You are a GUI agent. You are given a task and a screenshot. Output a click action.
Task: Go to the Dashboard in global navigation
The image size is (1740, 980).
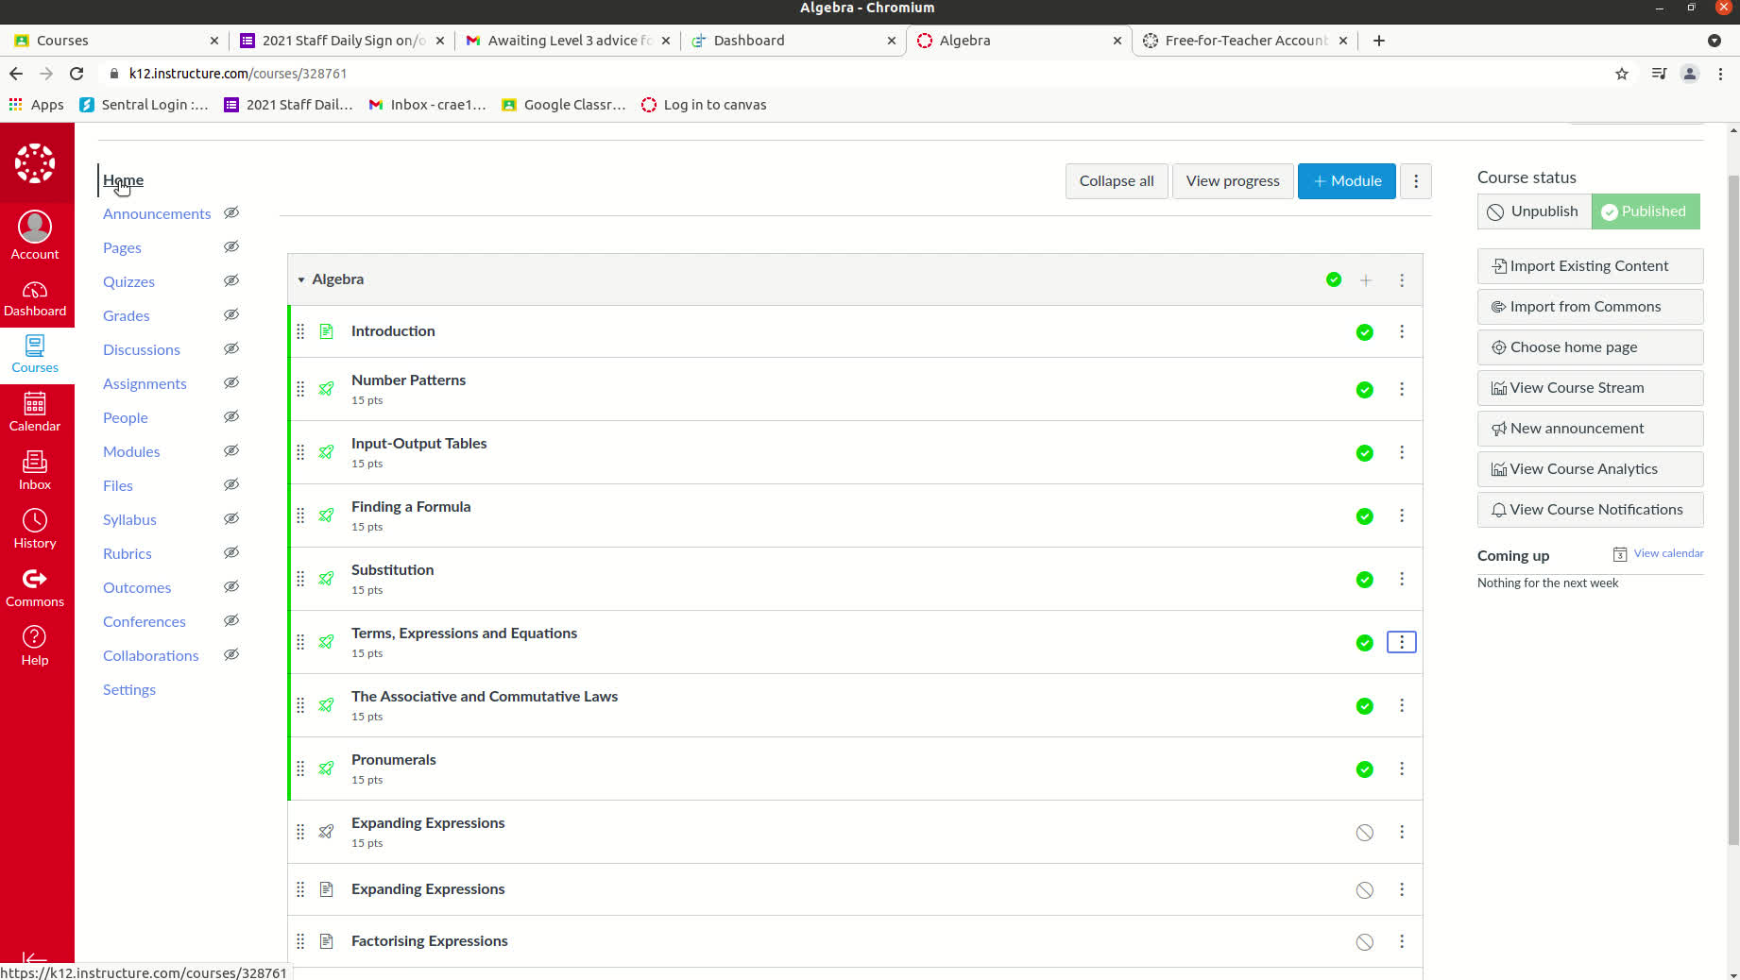tap(35, 298)
